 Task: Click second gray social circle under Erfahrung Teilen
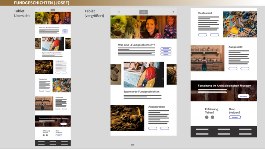[212, 117]
